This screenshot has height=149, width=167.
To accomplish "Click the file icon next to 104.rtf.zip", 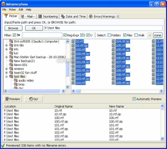I will click(x=113, y=41).
